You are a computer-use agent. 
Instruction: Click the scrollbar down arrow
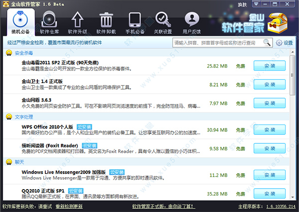click(x=293, y=197)
